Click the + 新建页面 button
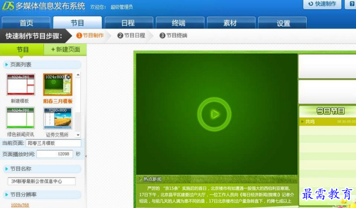 [x=66, y=50]
